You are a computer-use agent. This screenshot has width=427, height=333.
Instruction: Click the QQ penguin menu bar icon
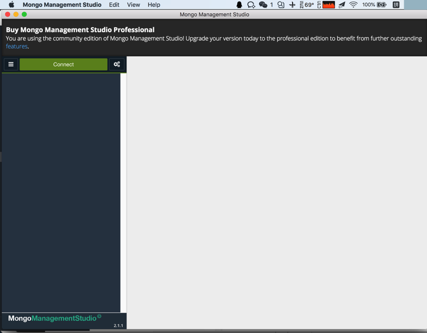[x=239, y=5]
